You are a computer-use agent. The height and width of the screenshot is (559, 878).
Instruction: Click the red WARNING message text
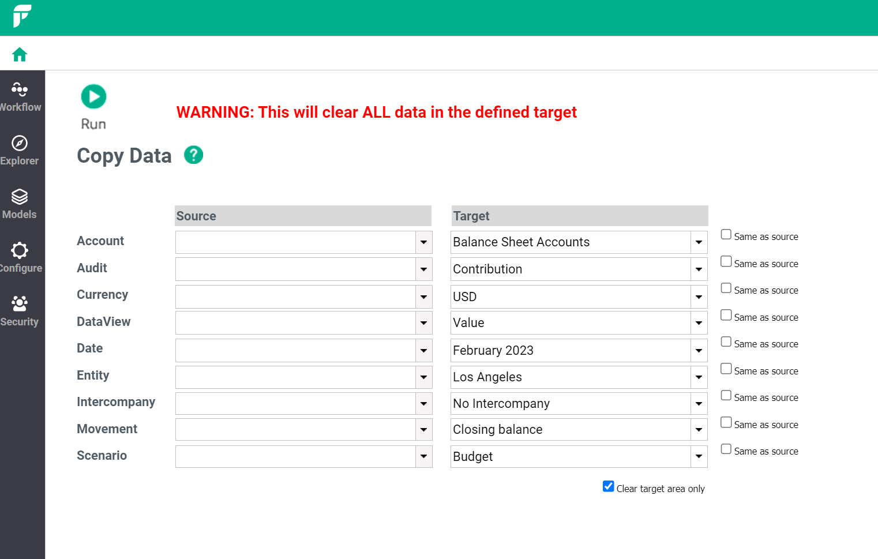point(376,112)
